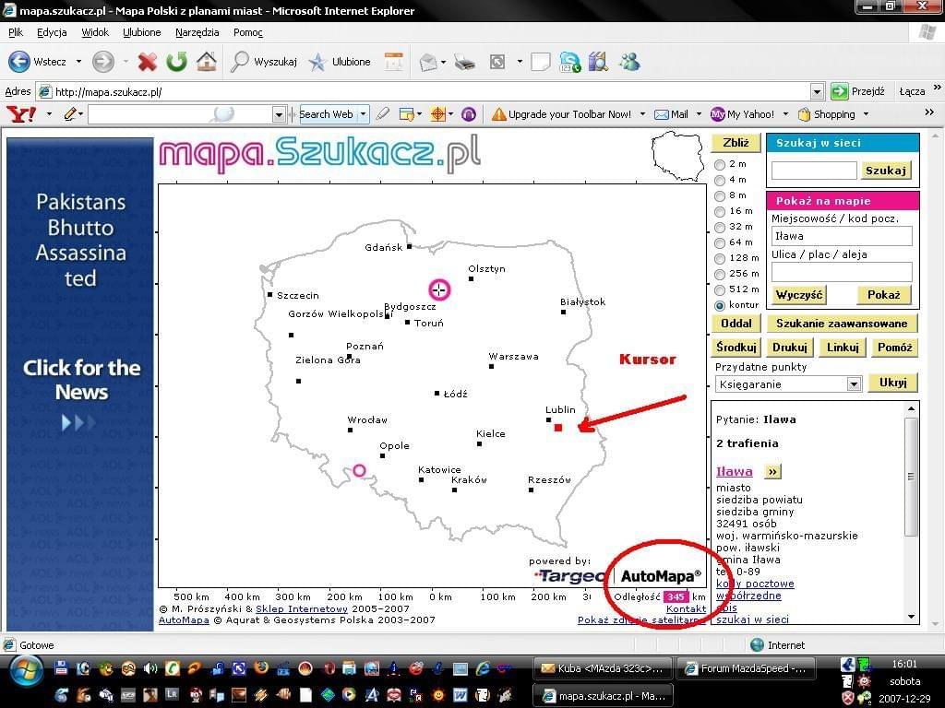
Task: Click the results panel scroll-down arrow
Action: tap(911, 617)
